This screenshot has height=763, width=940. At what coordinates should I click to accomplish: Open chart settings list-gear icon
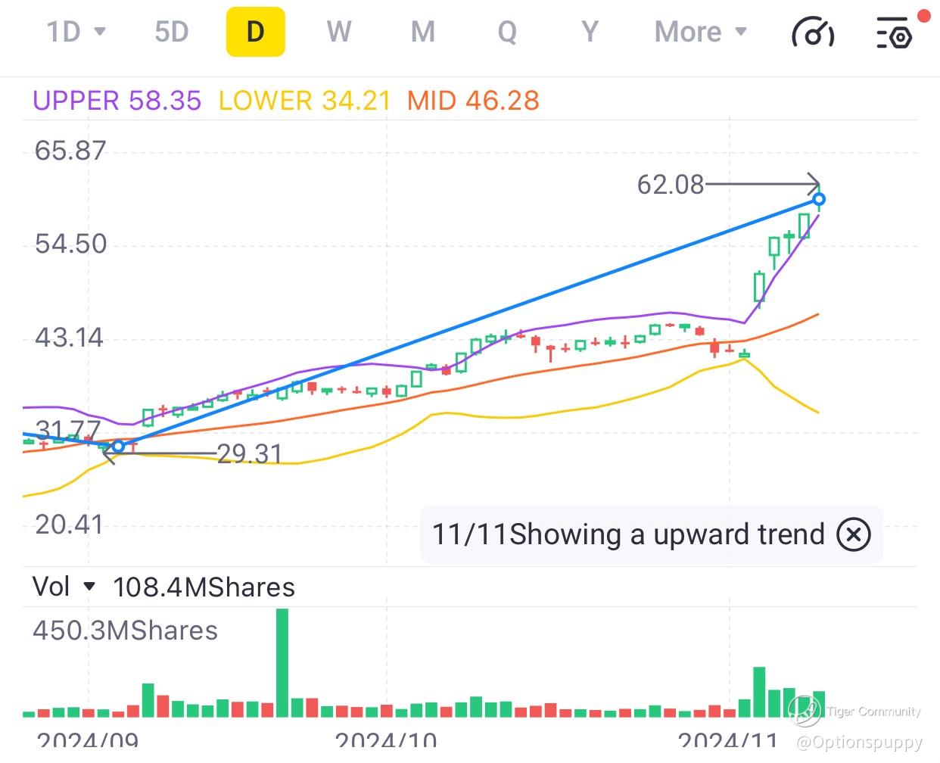tap(895, 33)
